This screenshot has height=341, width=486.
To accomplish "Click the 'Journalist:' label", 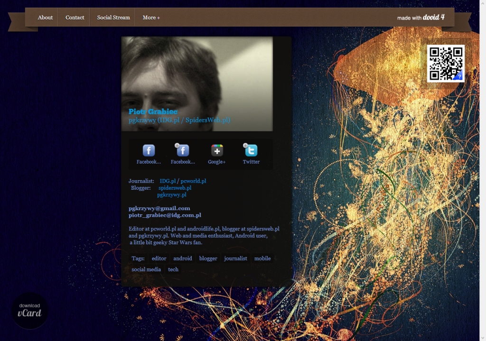I will (141, 181).
